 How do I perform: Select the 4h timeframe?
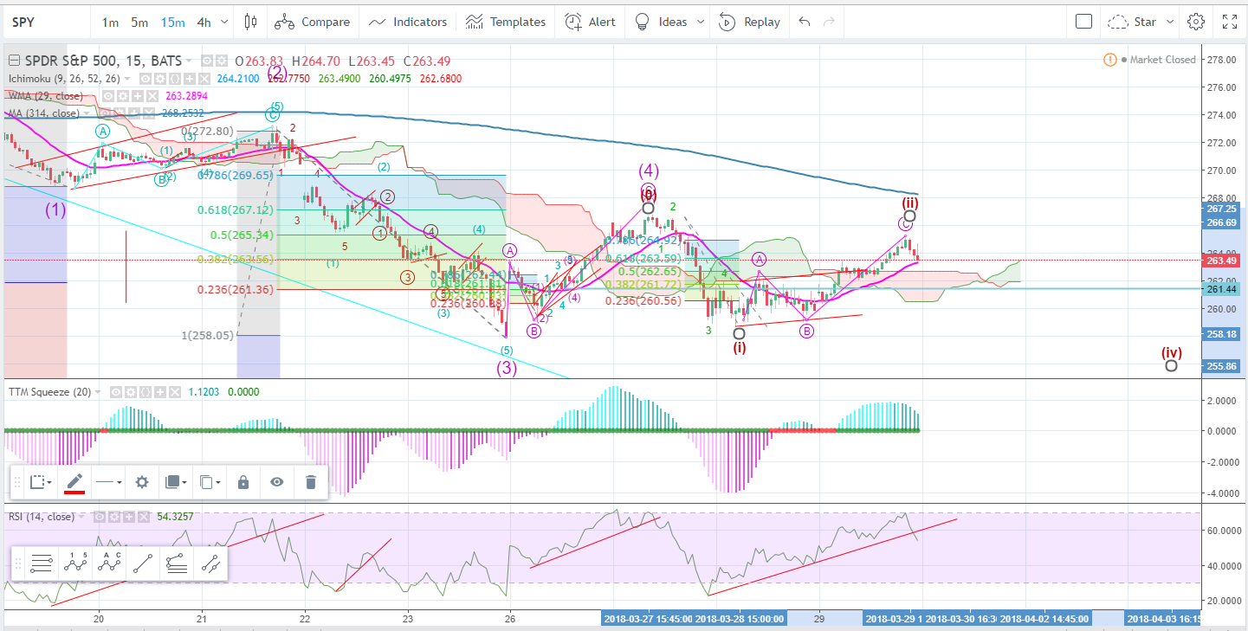[x=204, y=22]
